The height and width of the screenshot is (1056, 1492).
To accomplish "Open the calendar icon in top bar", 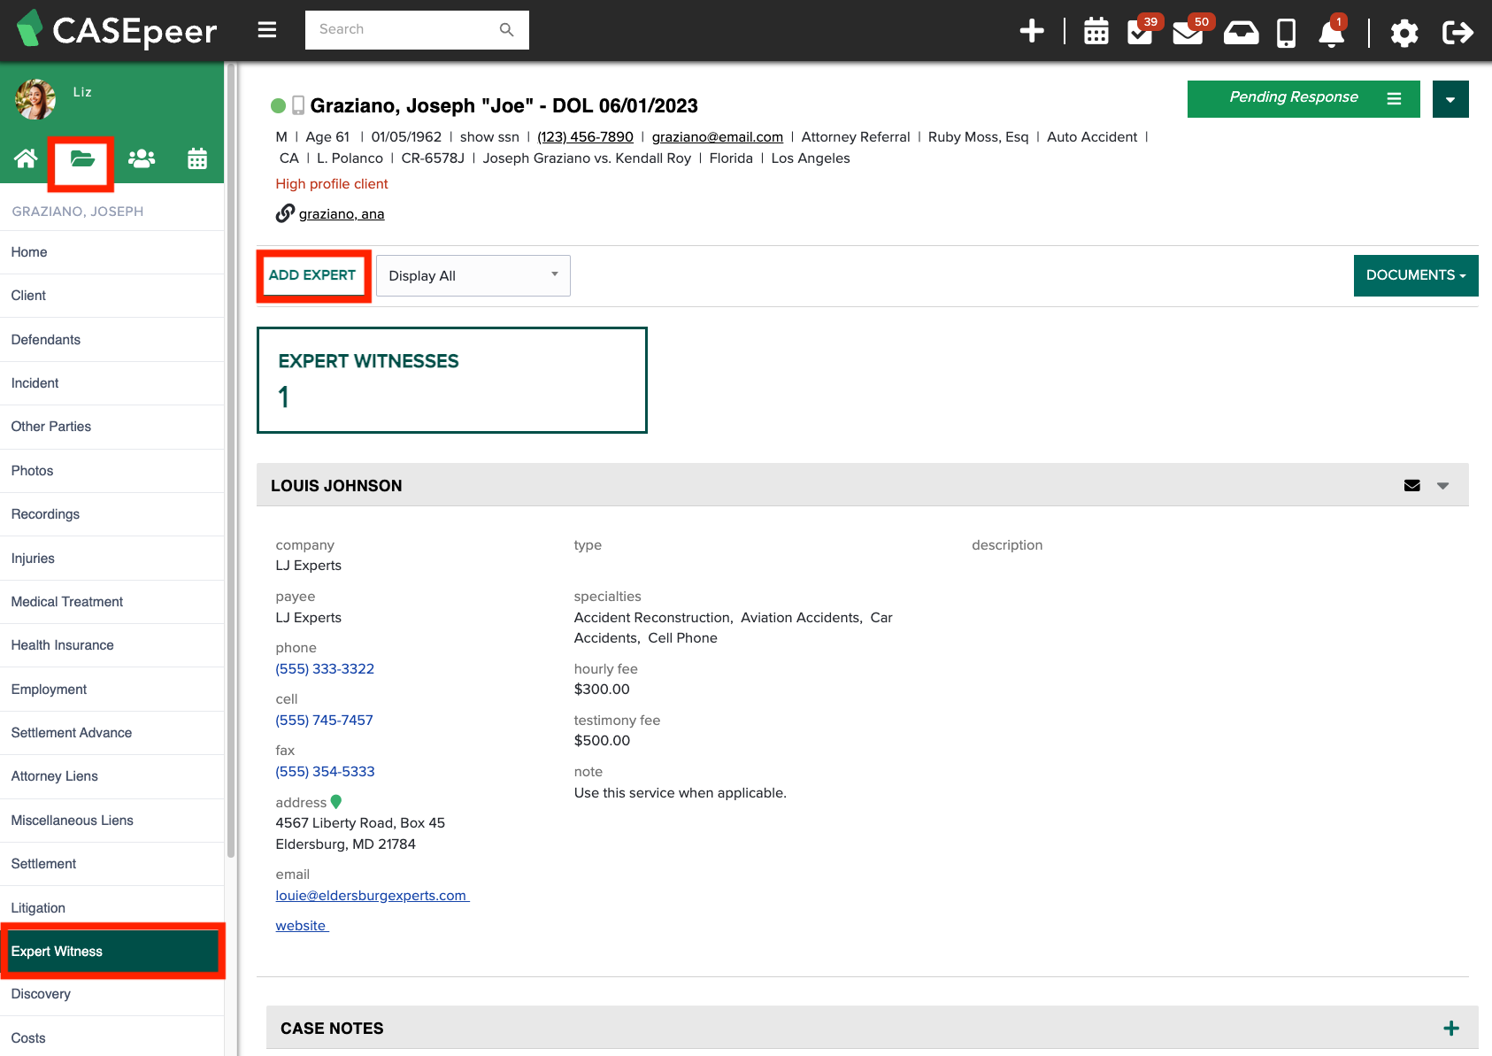I will tap(1096, 32).
